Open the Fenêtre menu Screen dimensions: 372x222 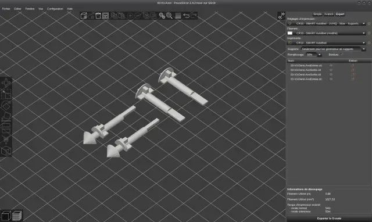tap(30, 9)
